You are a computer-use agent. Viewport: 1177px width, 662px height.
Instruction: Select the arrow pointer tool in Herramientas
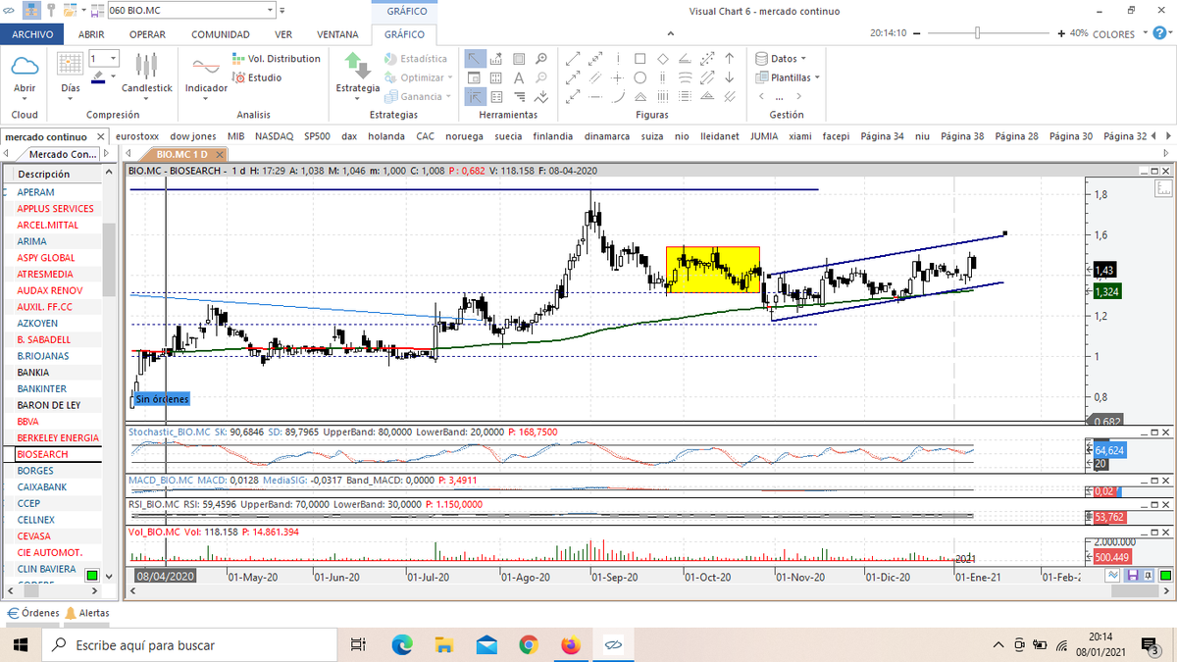tap(476, 59)
